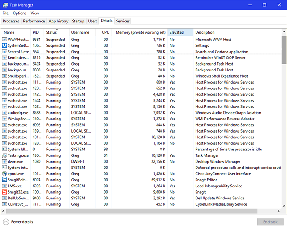
Task: Click the WmiApSrv process icon
Action: tap(4, 119)
